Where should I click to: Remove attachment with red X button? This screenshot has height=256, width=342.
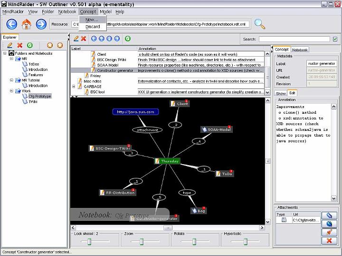(x=329, y=240)
